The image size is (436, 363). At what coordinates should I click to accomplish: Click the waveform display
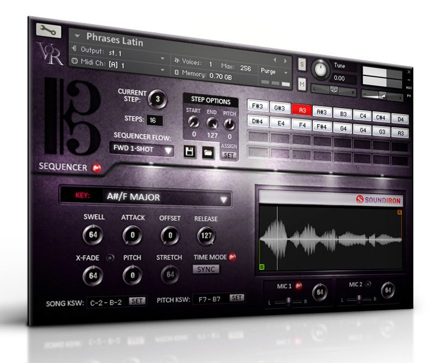click(331, 239)
